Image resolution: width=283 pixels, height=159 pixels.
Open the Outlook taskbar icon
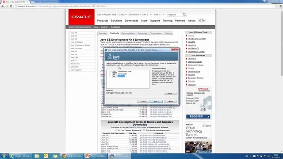(x=46, y=156)
